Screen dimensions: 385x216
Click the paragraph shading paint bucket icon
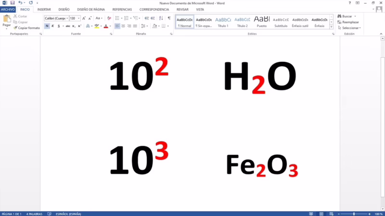[x=154, y=26]
